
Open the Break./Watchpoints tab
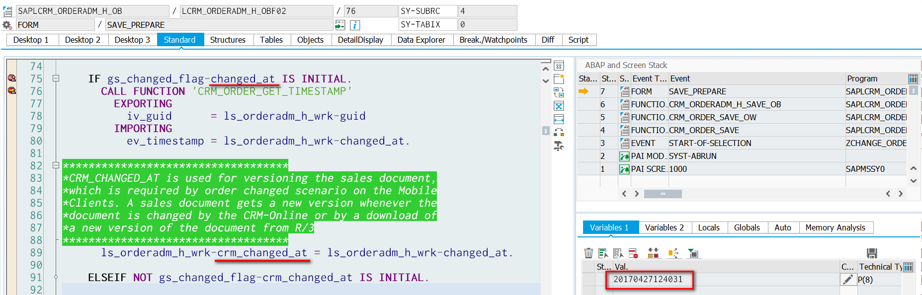point(494,40)
